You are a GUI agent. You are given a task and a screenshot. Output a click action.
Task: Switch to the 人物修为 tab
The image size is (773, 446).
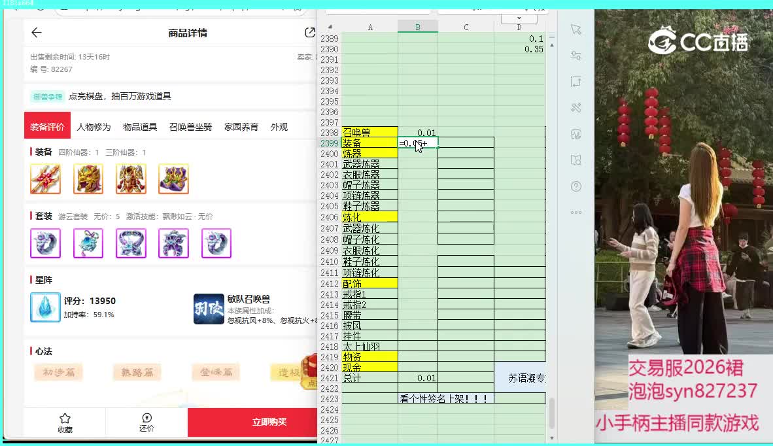point(94,127)
